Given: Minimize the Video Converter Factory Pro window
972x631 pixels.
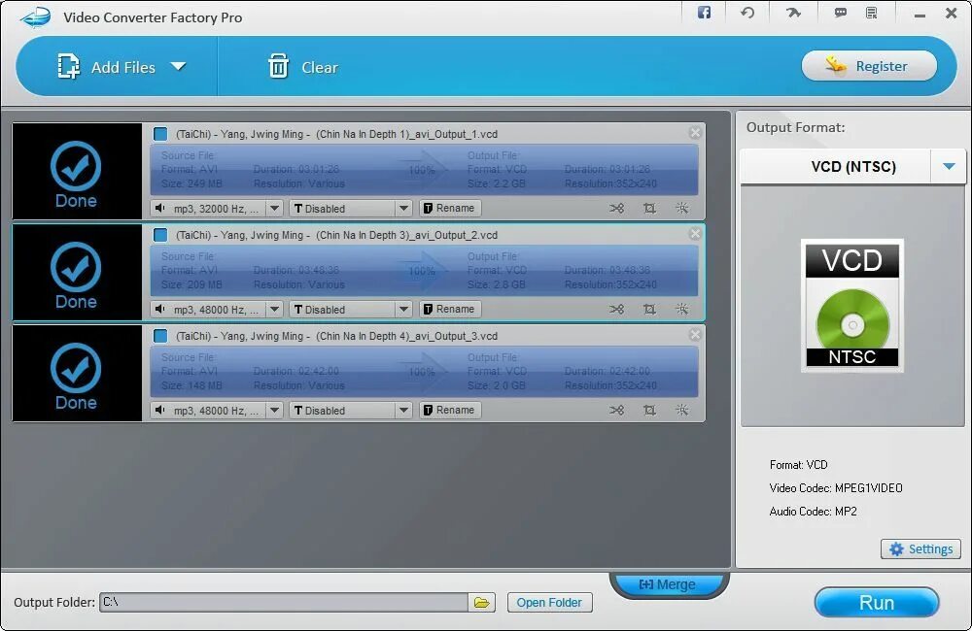Looking at the screenshot, I should click(920, 14).
